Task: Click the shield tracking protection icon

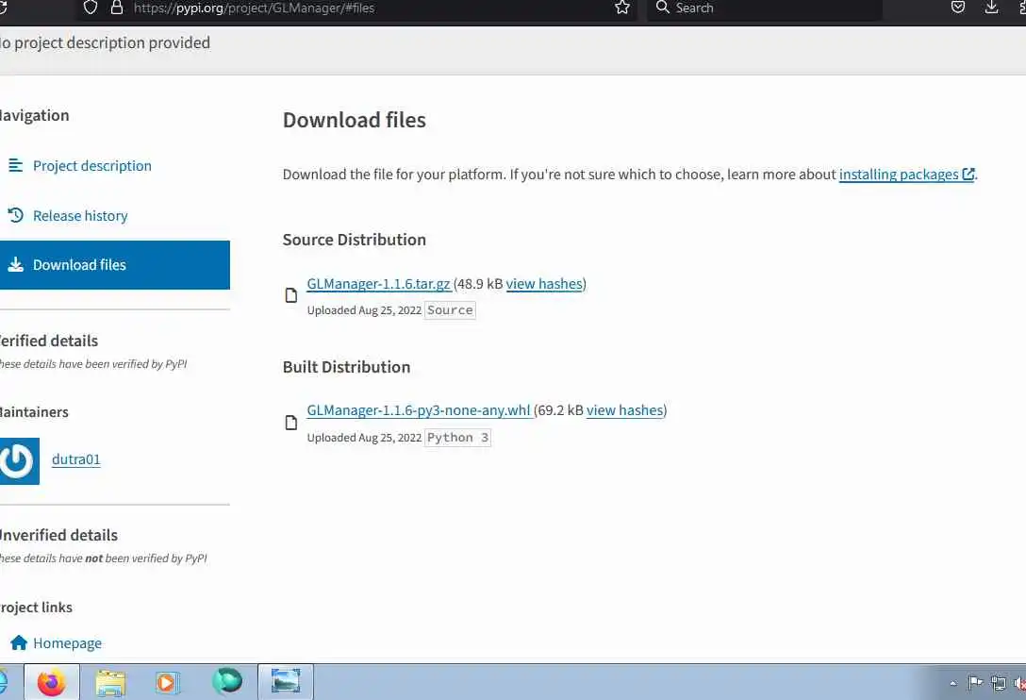Action: tap(91, 8)
